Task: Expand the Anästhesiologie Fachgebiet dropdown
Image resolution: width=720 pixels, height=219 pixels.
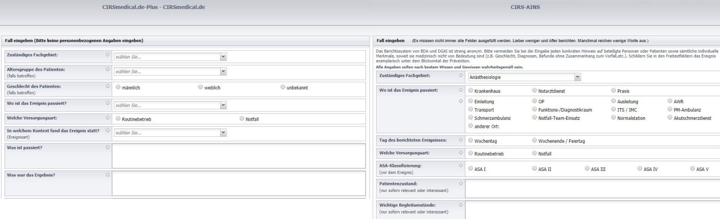Action: [x=523, y=77]
